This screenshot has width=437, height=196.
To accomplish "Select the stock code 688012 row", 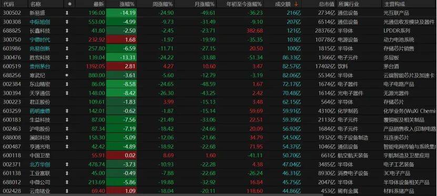I will click(219, 182).
